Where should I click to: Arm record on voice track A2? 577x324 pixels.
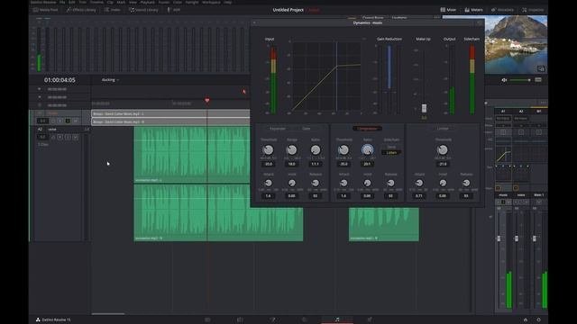coord(60,137)
